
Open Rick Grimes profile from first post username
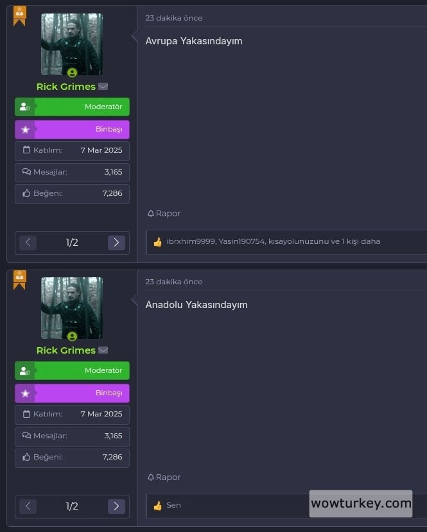click(x=66, y=87)
